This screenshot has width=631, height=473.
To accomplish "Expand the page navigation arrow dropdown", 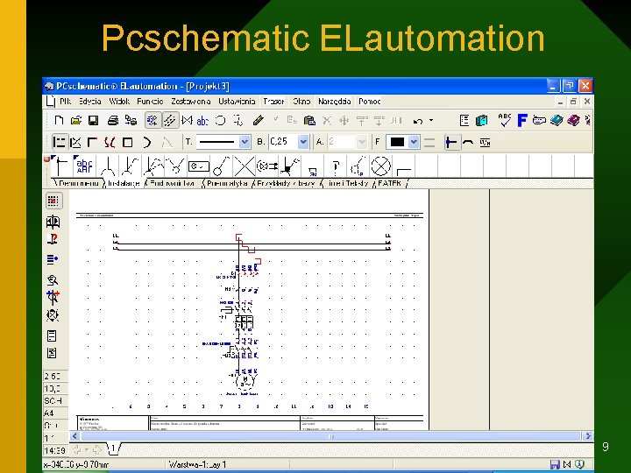I will click(87, 449).
